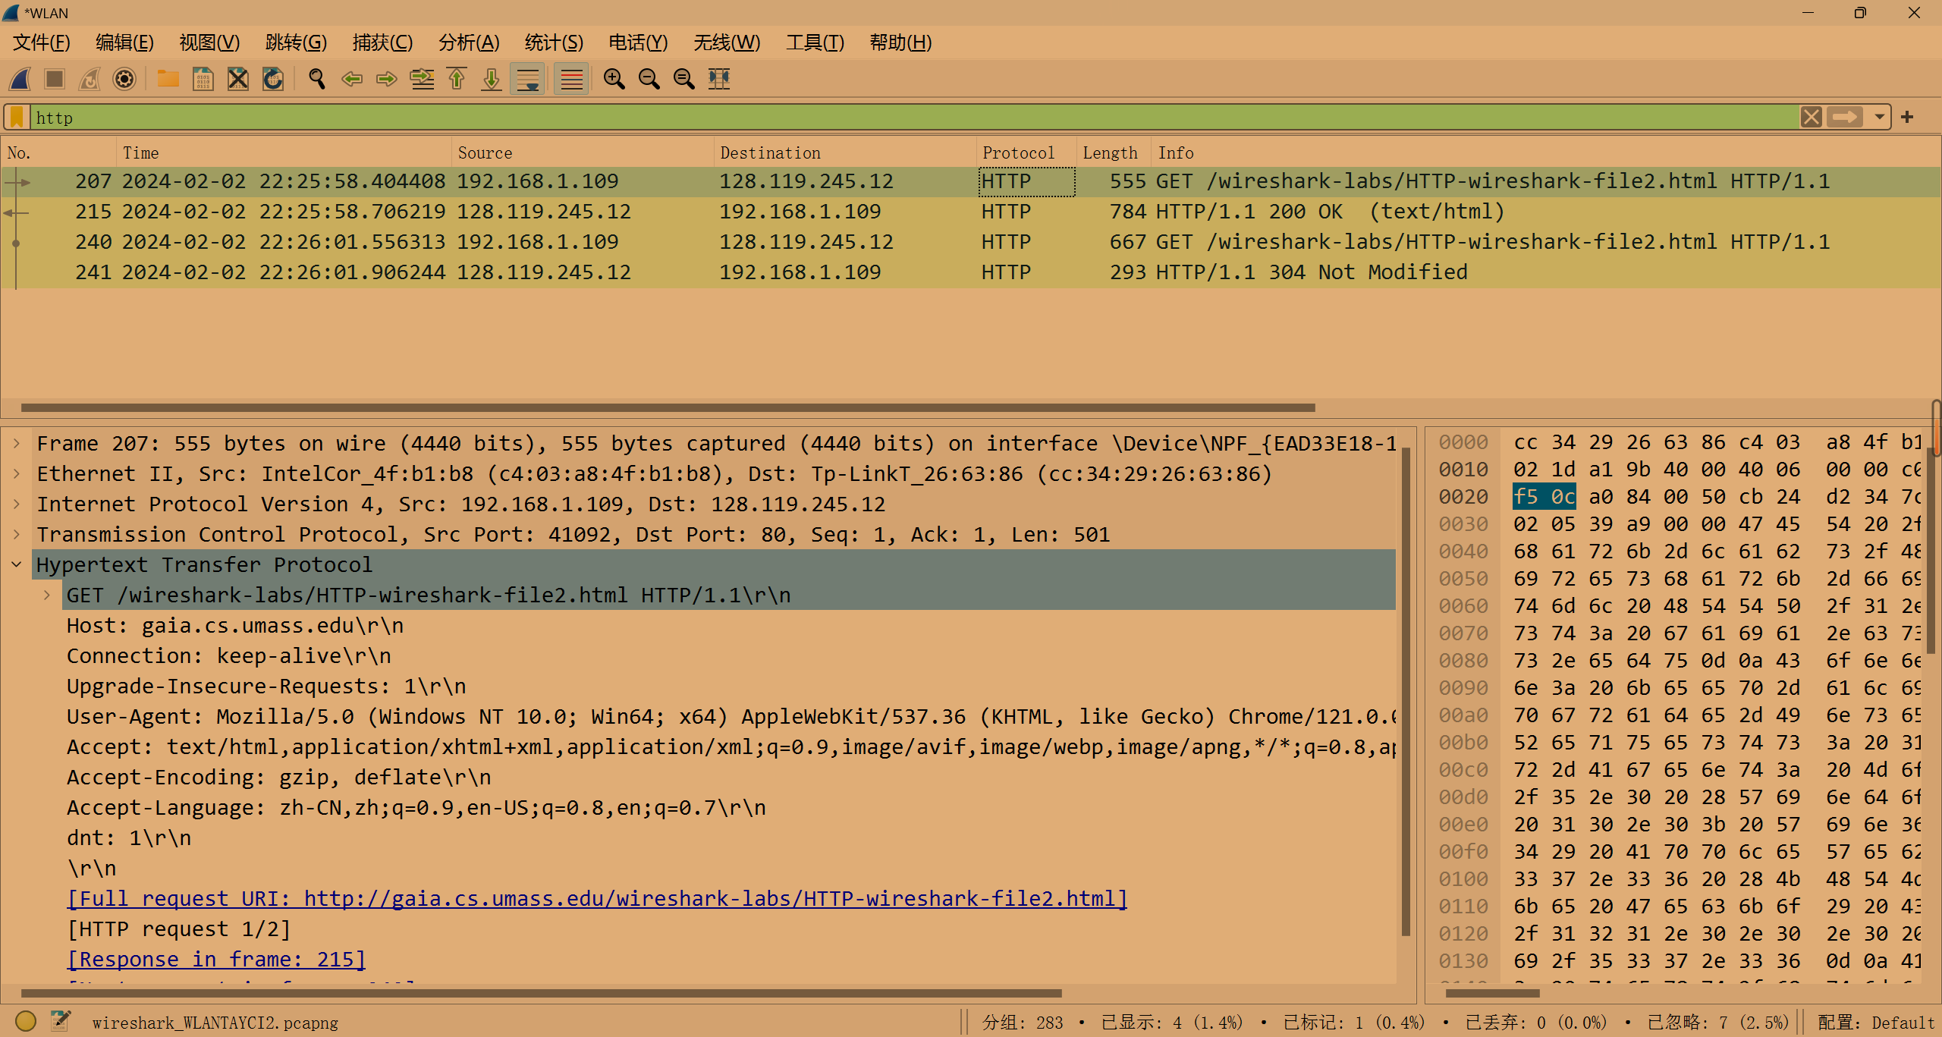
Task: Find a packet magnifier icon
Action: 317,79
